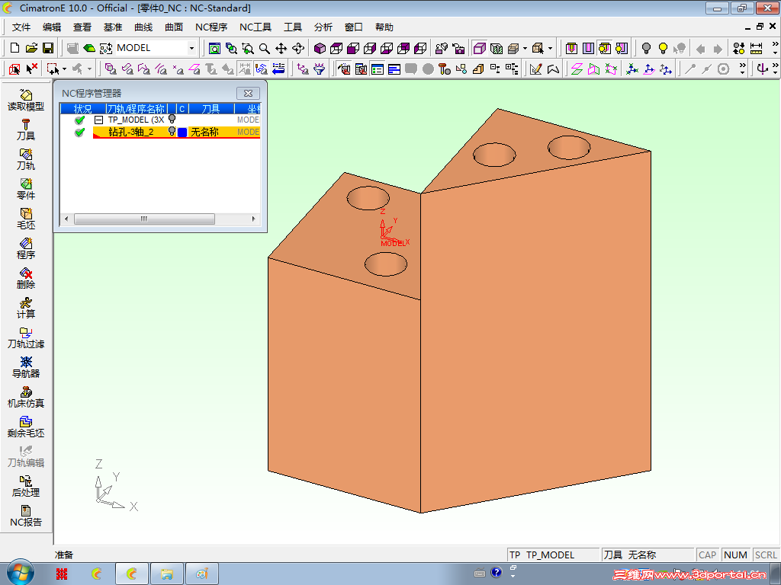Click the NC manager horizontal scrollbar thumb
The width and height of the screenshot is (781, 585).
pyautogui.click(x=144, y=219)
